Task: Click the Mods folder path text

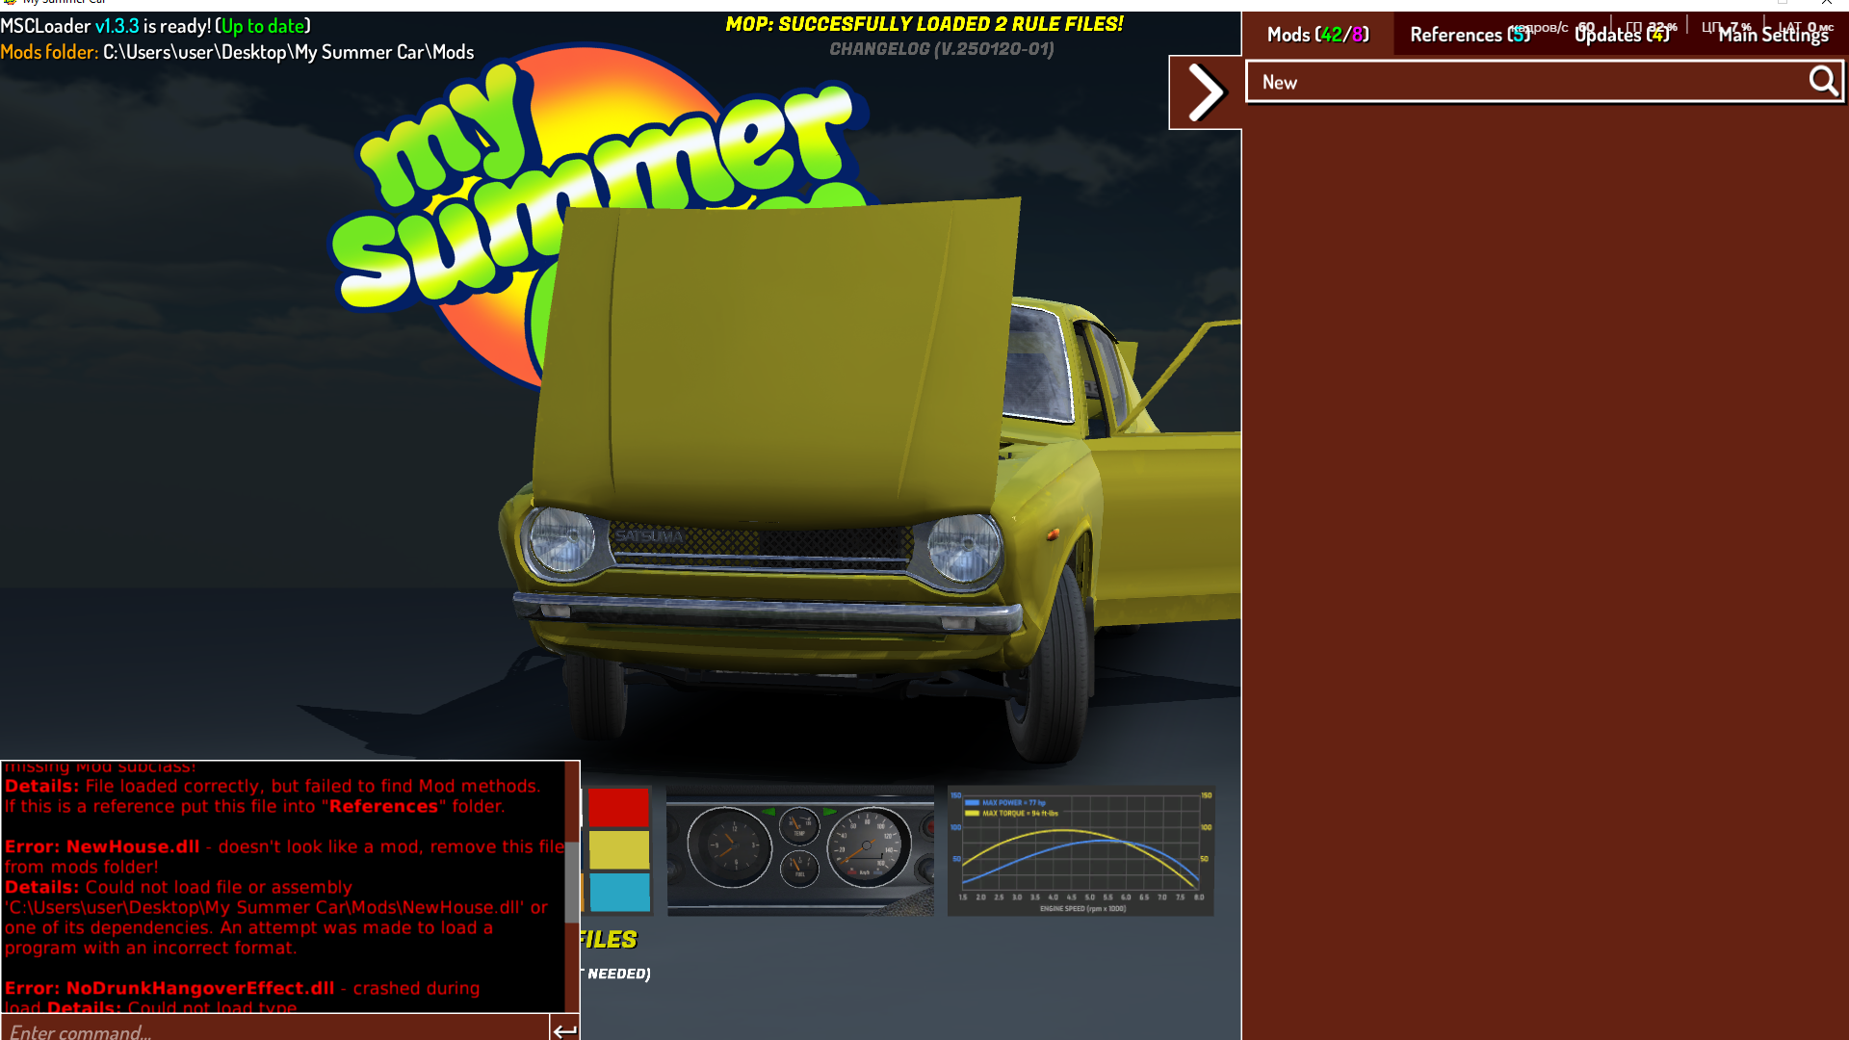Action: (288, 52)
